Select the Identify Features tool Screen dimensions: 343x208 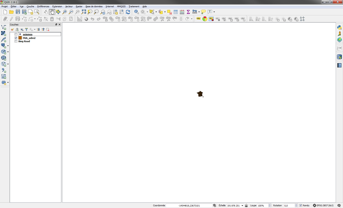pyautogui.click(x=136, y=12)
